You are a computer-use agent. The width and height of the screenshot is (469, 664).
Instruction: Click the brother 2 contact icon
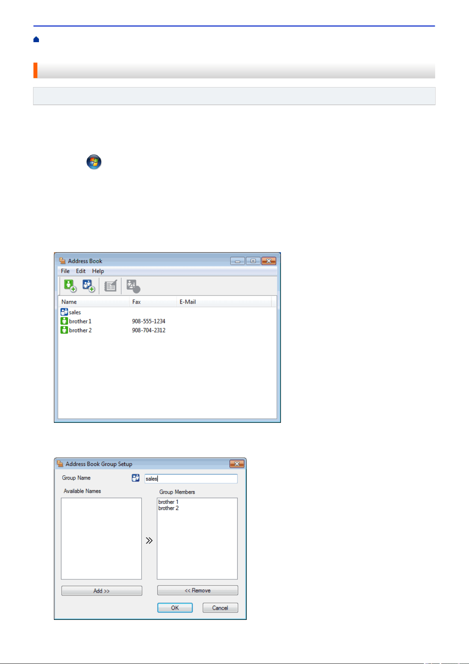click(x=64, y=330)
